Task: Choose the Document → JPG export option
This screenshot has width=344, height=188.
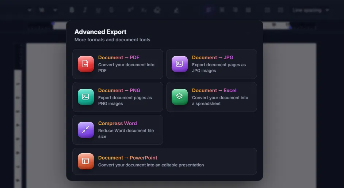Action: (x=211, y=64)
